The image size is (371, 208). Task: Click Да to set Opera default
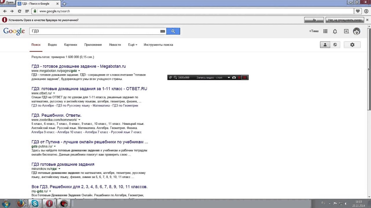pos(314,20)
